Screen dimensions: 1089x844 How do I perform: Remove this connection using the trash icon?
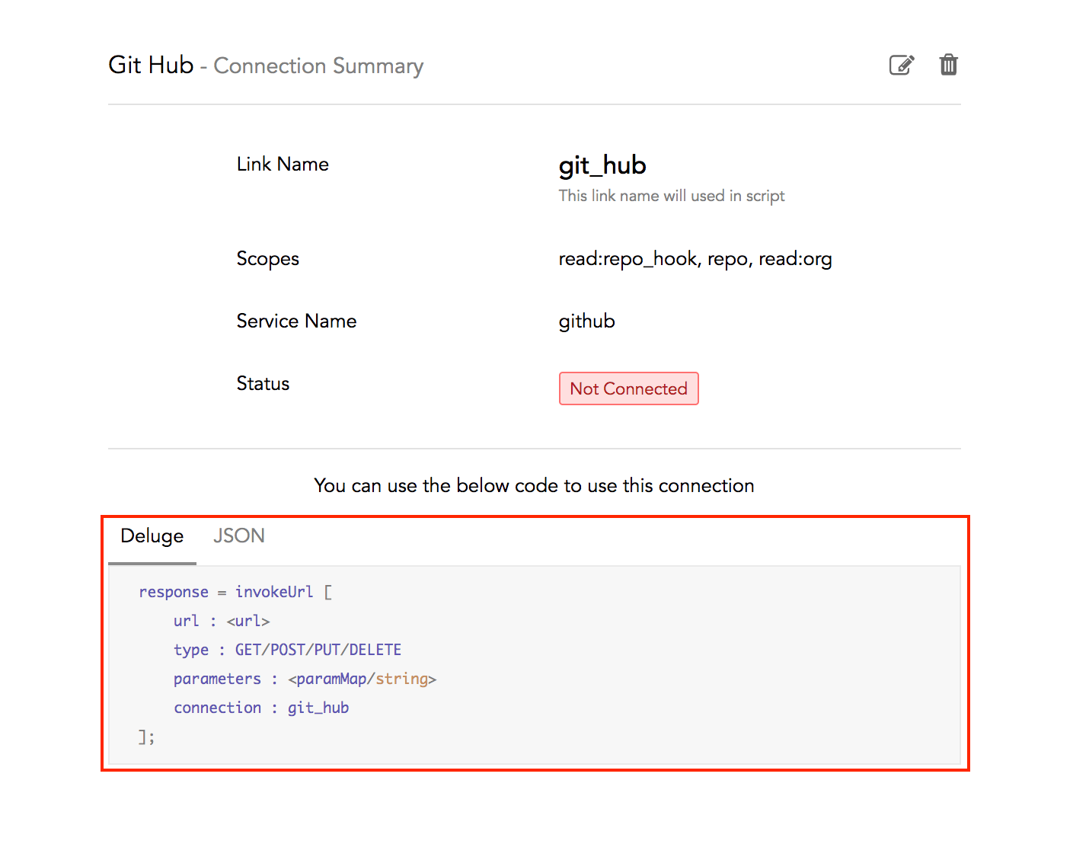coord(948,65)
